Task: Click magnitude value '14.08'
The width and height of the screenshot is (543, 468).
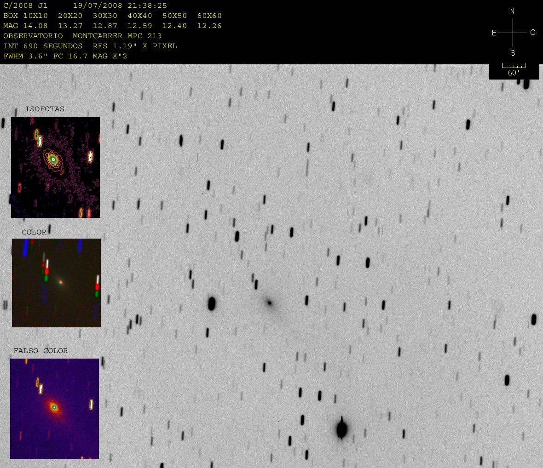Action: tap(35, 26)
